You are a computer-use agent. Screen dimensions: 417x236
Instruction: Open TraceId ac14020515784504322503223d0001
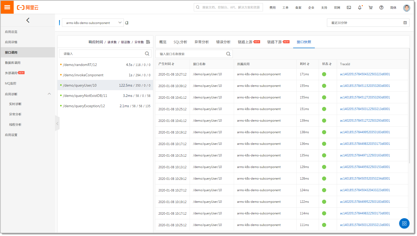365,74
